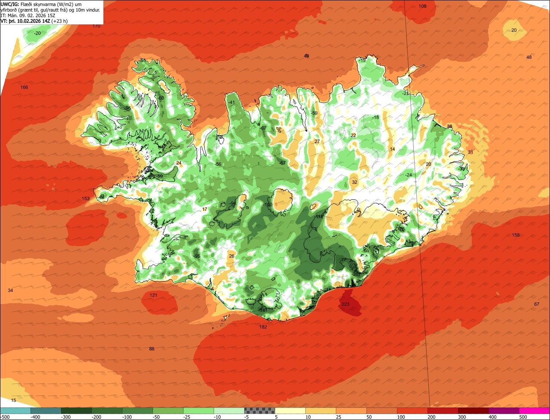Screen dimensions: 550x420
Task: Click the value 32 in the central highlands
Action: pyautogui.click(x=354, y=182)
